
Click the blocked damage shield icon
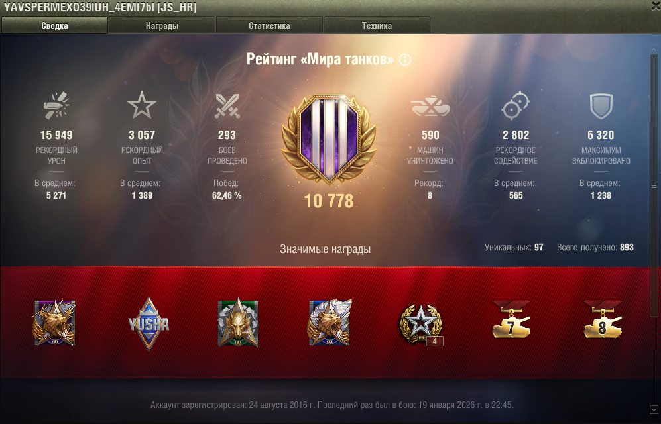601,106
